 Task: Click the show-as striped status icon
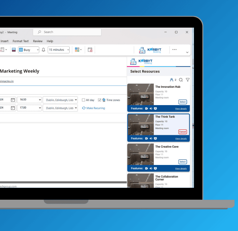[x=14, y=50]
